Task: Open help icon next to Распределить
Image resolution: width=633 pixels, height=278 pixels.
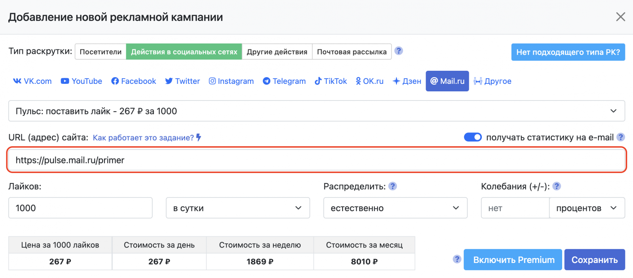Action: point(392,186)
